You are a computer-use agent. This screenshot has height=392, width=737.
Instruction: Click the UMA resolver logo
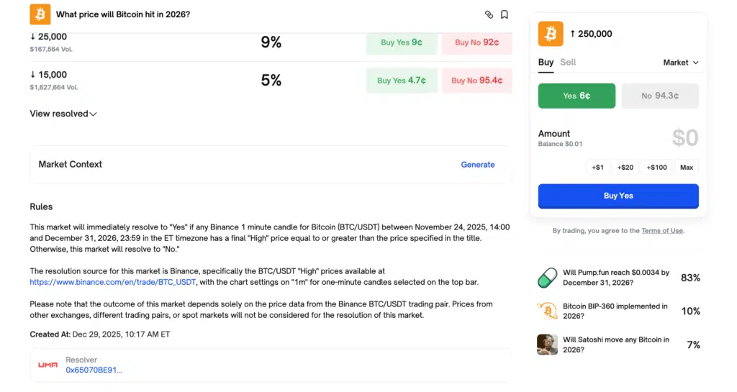pos(48,365)
